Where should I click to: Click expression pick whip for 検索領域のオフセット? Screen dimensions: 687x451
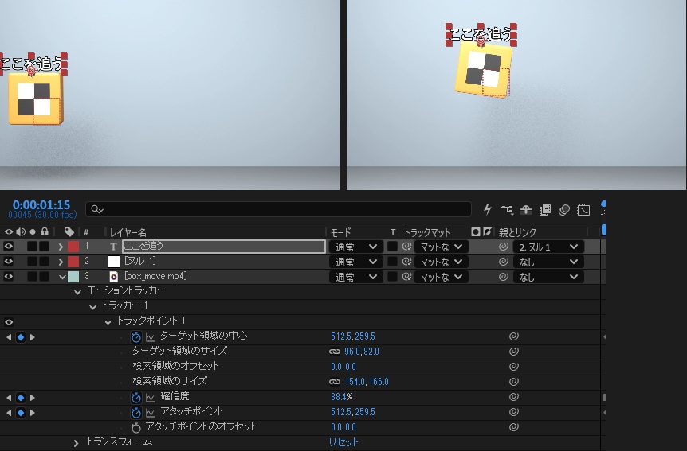pyautogui.click(x=514, y=367)
